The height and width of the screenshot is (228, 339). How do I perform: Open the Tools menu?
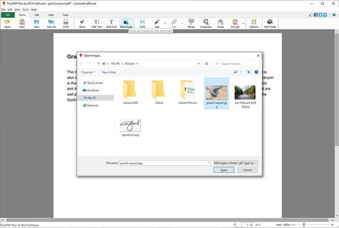[26, 9]
